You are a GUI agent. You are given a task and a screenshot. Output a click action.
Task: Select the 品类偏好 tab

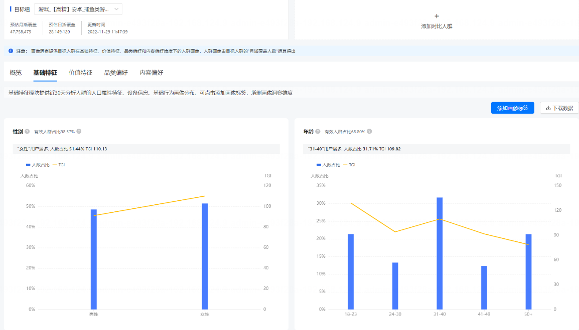[x=116, y=73]
